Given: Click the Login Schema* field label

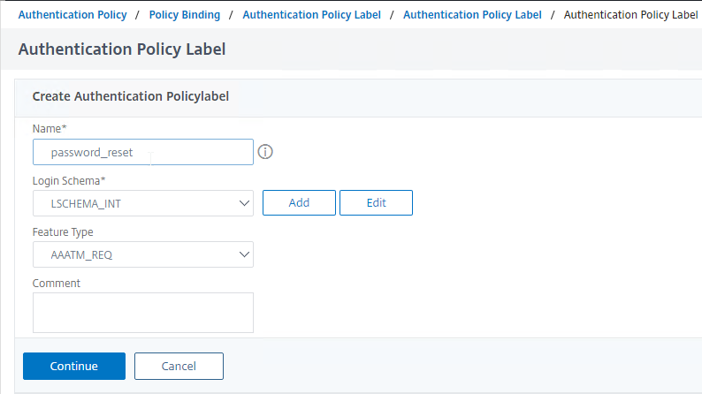Looking at the screenshot, I should [69, 181].
